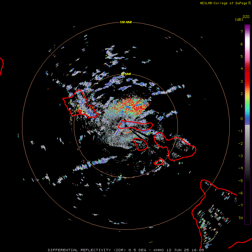
Task: Click the -7 tick label on scale
Action: [x=241, y=206]
